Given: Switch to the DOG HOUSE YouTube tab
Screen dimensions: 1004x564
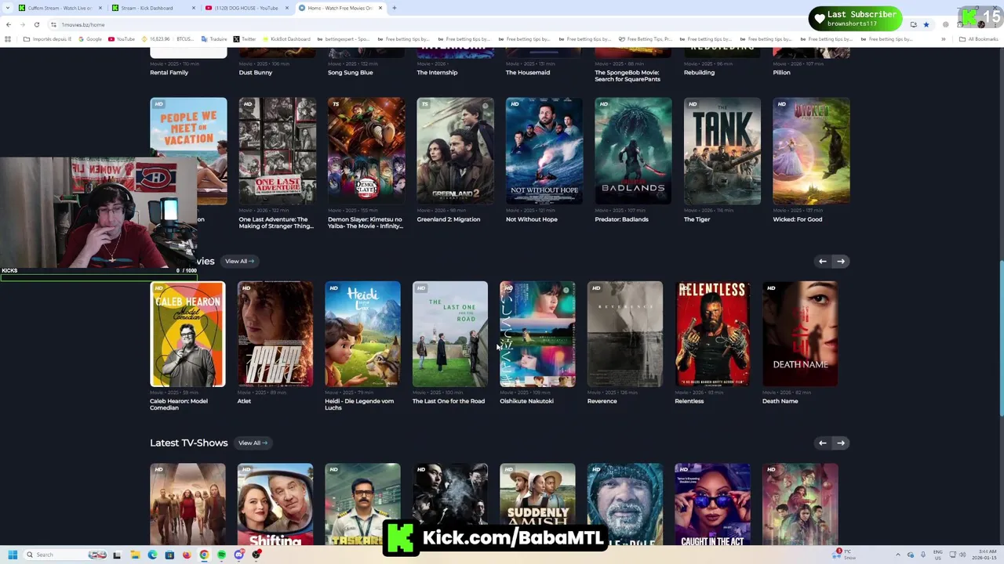Looking at the screenshot, I should pos(246,8).
